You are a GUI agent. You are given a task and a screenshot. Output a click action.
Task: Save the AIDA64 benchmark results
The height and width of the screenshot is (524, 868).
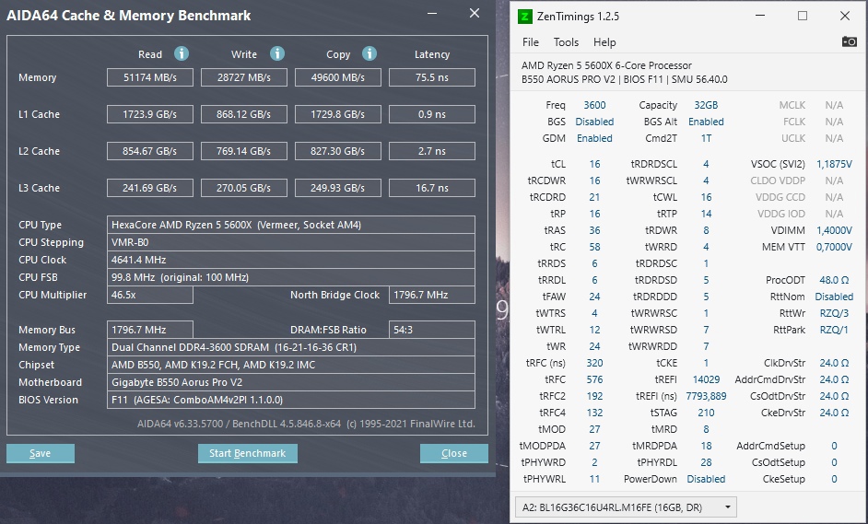[x=41, y=453]
